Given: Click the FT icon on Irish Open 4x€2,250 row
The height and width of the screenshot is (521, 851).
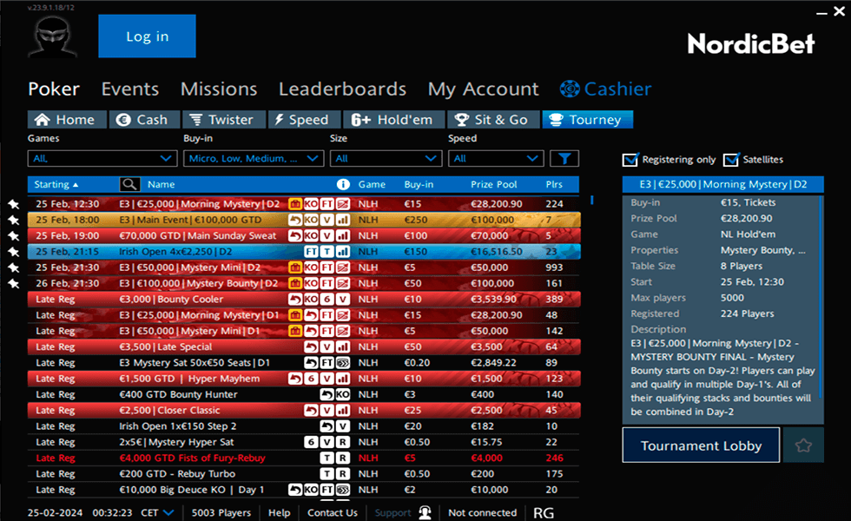Looking at the screenshot, I should [311, 252].
